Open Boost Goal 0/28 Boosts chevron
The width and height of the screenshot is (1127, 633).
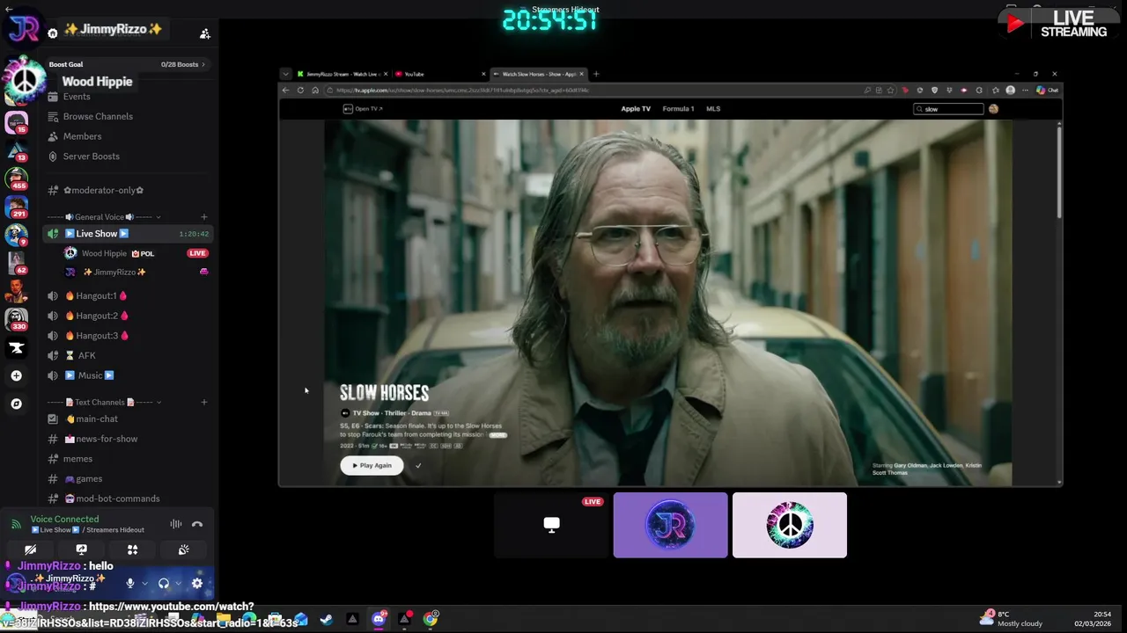[203, 64]
